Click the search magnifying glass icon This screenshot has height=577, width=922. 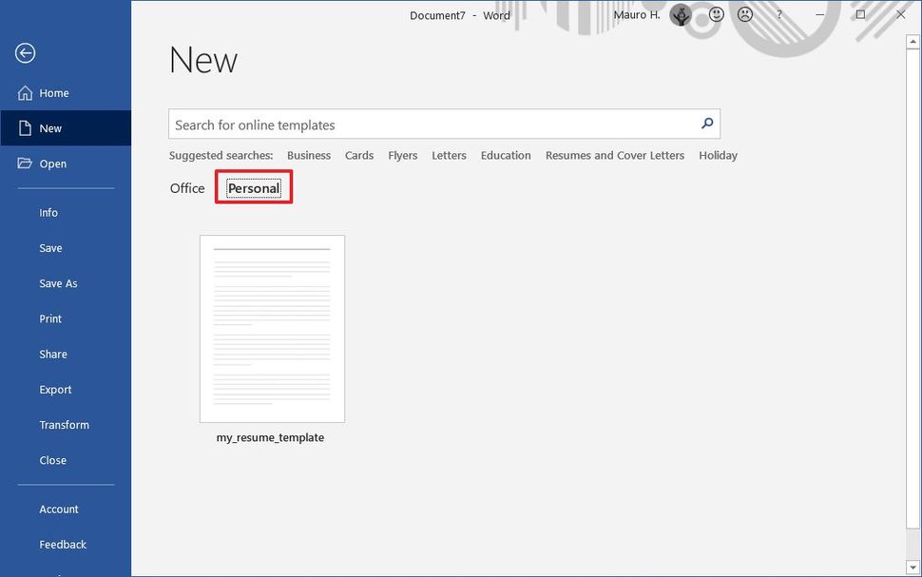(706, 124)
